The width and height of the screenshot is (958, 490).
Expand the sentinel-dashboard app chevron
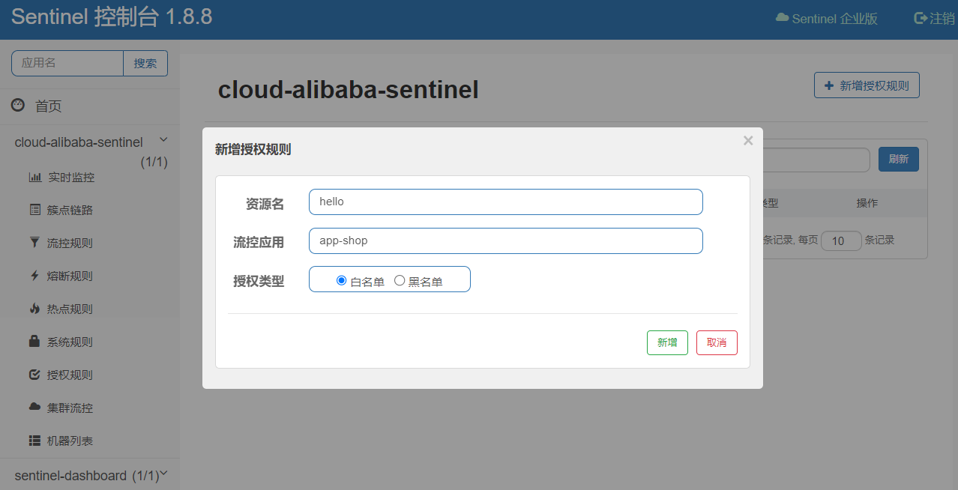coord(164,474)
